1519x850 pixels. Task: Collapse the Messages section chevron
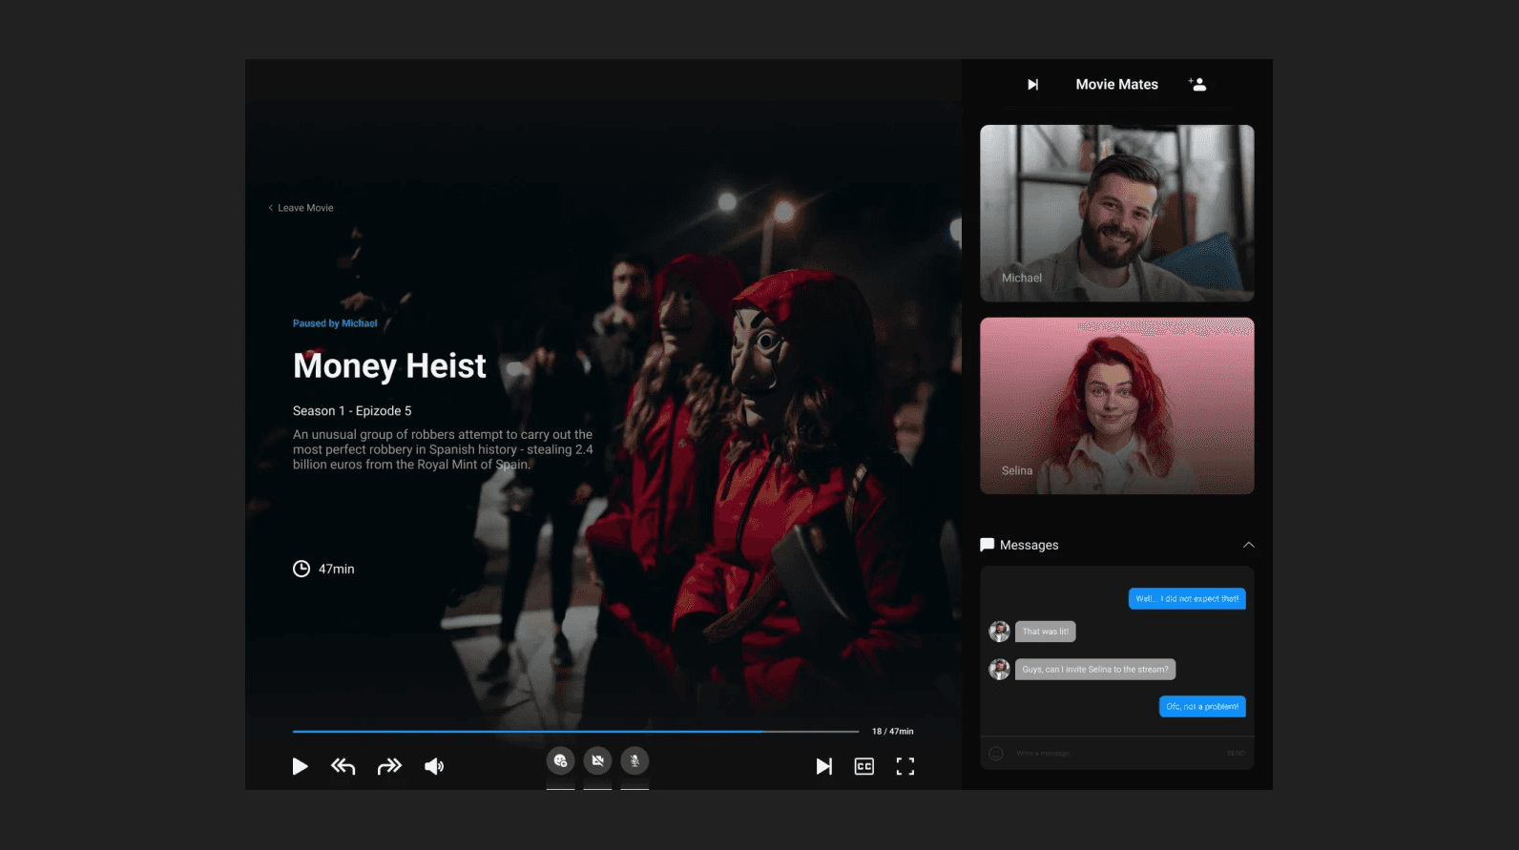click(1249, 545)
